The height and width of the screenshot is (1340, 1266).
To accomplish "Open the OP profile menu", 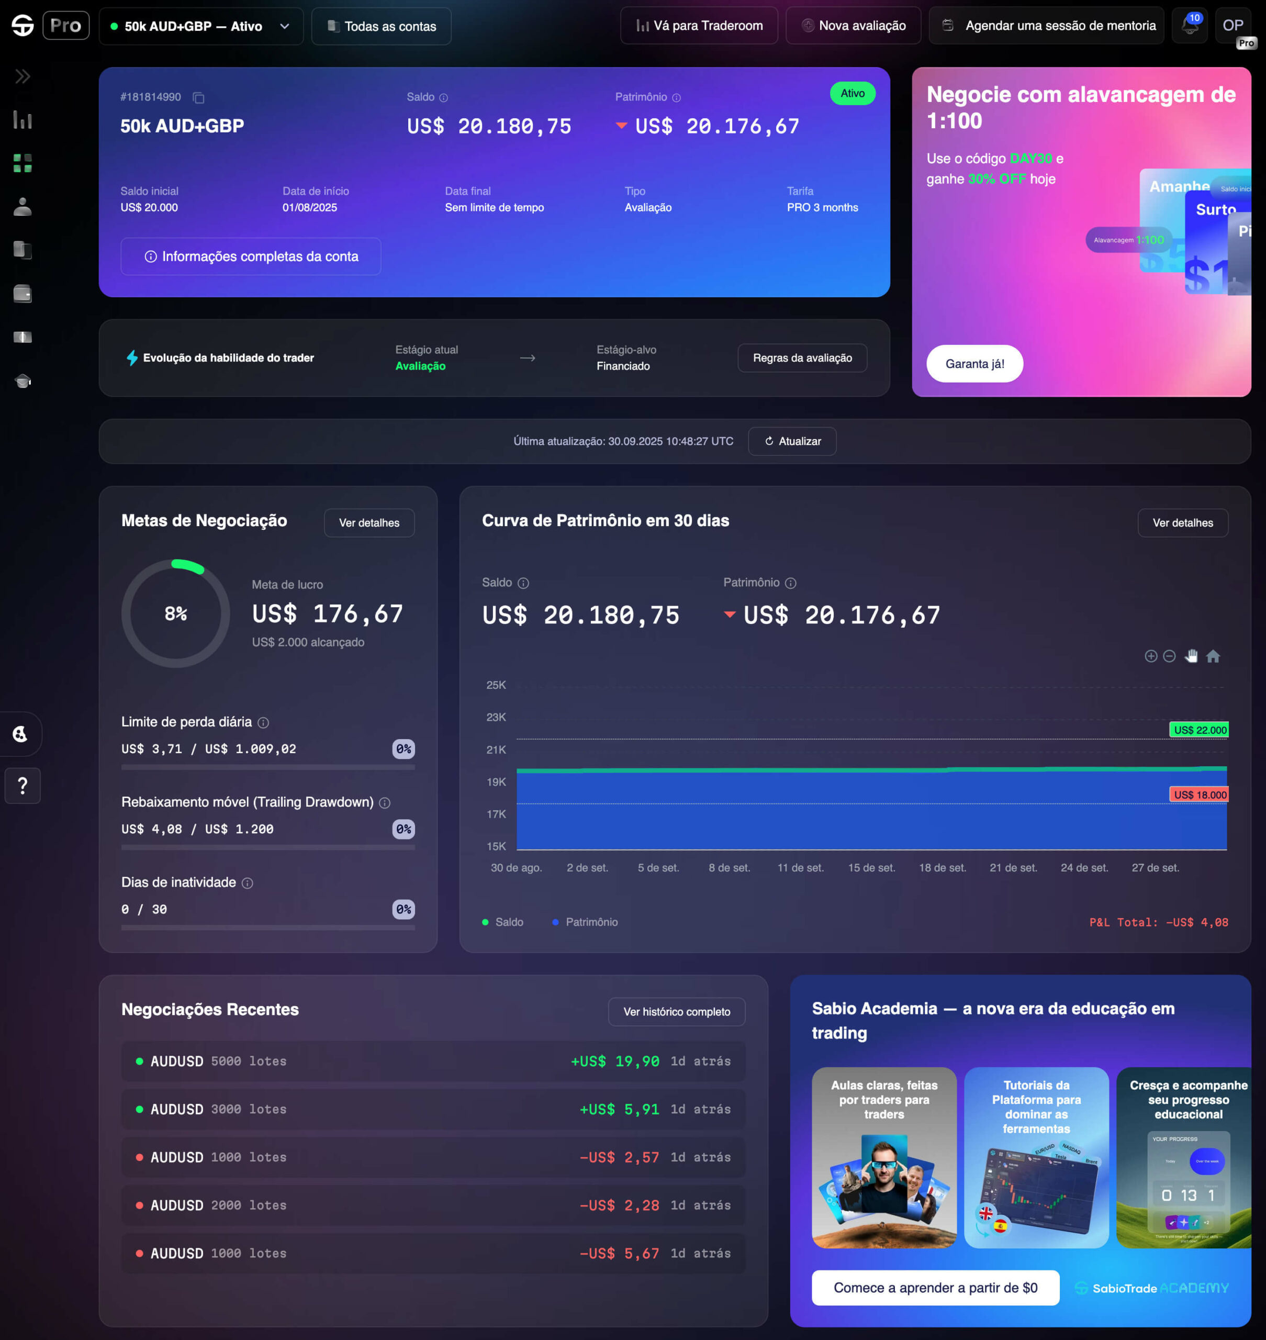I will [x=1233, y=26].
